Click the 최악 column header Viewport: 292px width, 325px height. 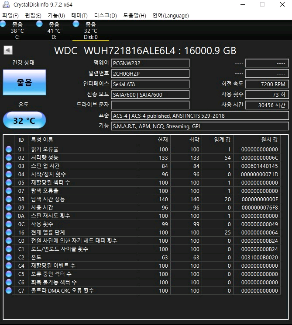tap(186, 140)
